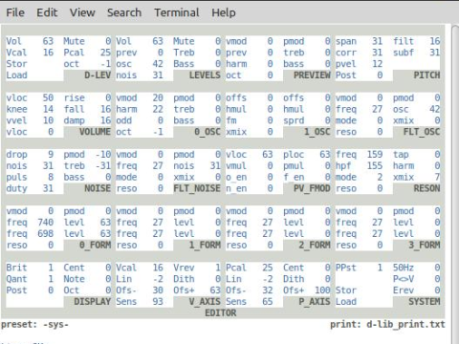Open the Help menu
This screenshot has height=344, width=459.
[224, 12]
